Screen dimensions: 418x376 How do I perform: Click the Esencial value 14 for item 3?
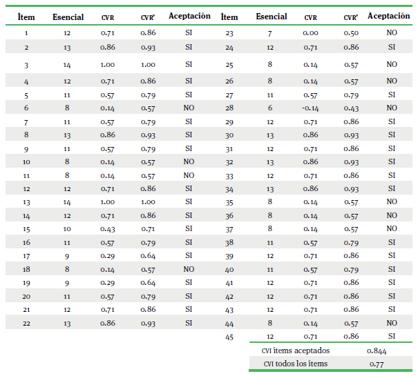(68, 65)
